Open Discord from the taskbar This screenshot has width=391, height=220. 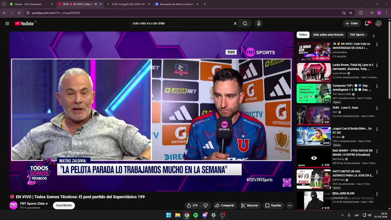205,215
